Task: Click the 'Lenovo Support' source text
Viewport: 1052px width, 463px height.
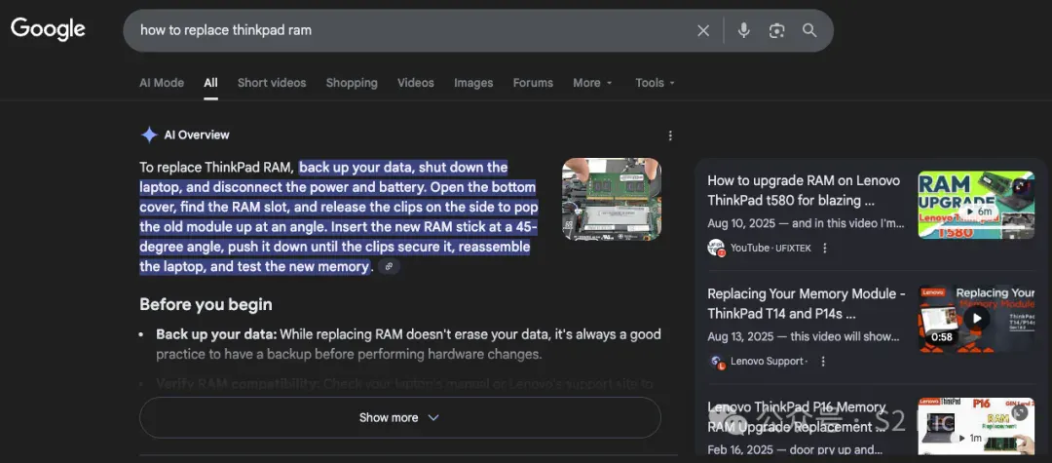Action: click(x=767, y=361)
